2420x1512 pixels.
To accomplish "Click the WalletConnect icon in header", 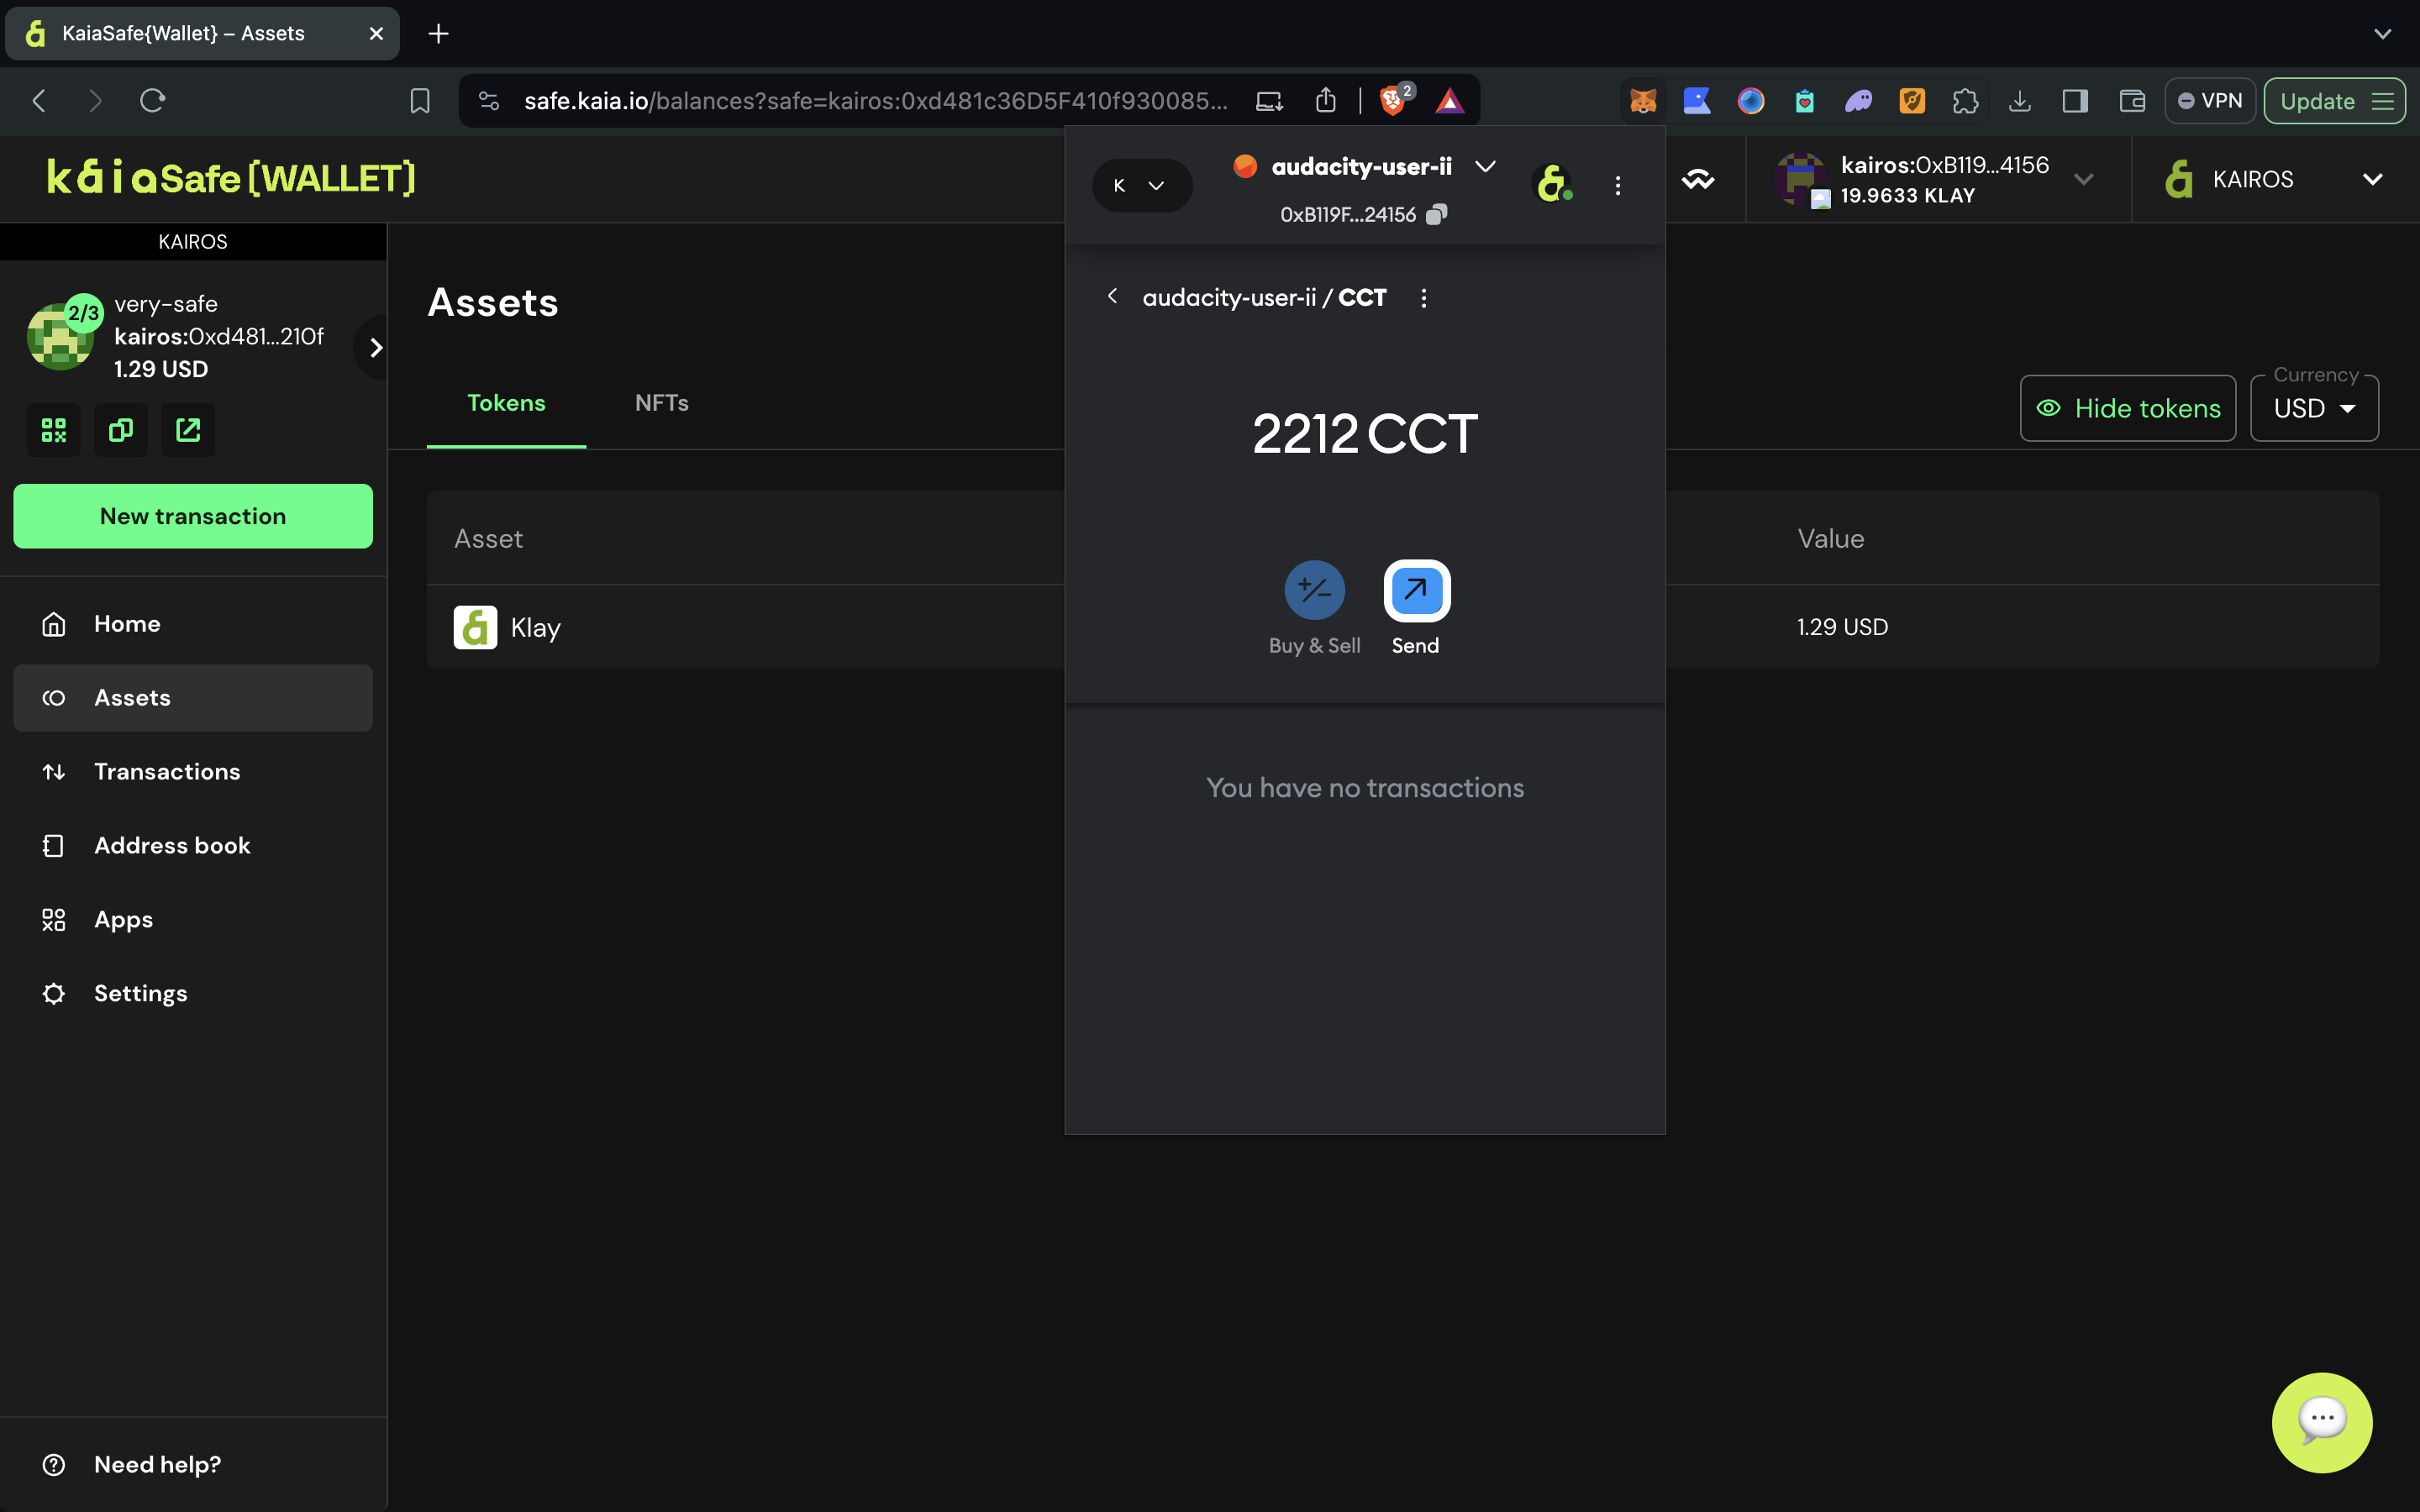I will click(1698, 180).
